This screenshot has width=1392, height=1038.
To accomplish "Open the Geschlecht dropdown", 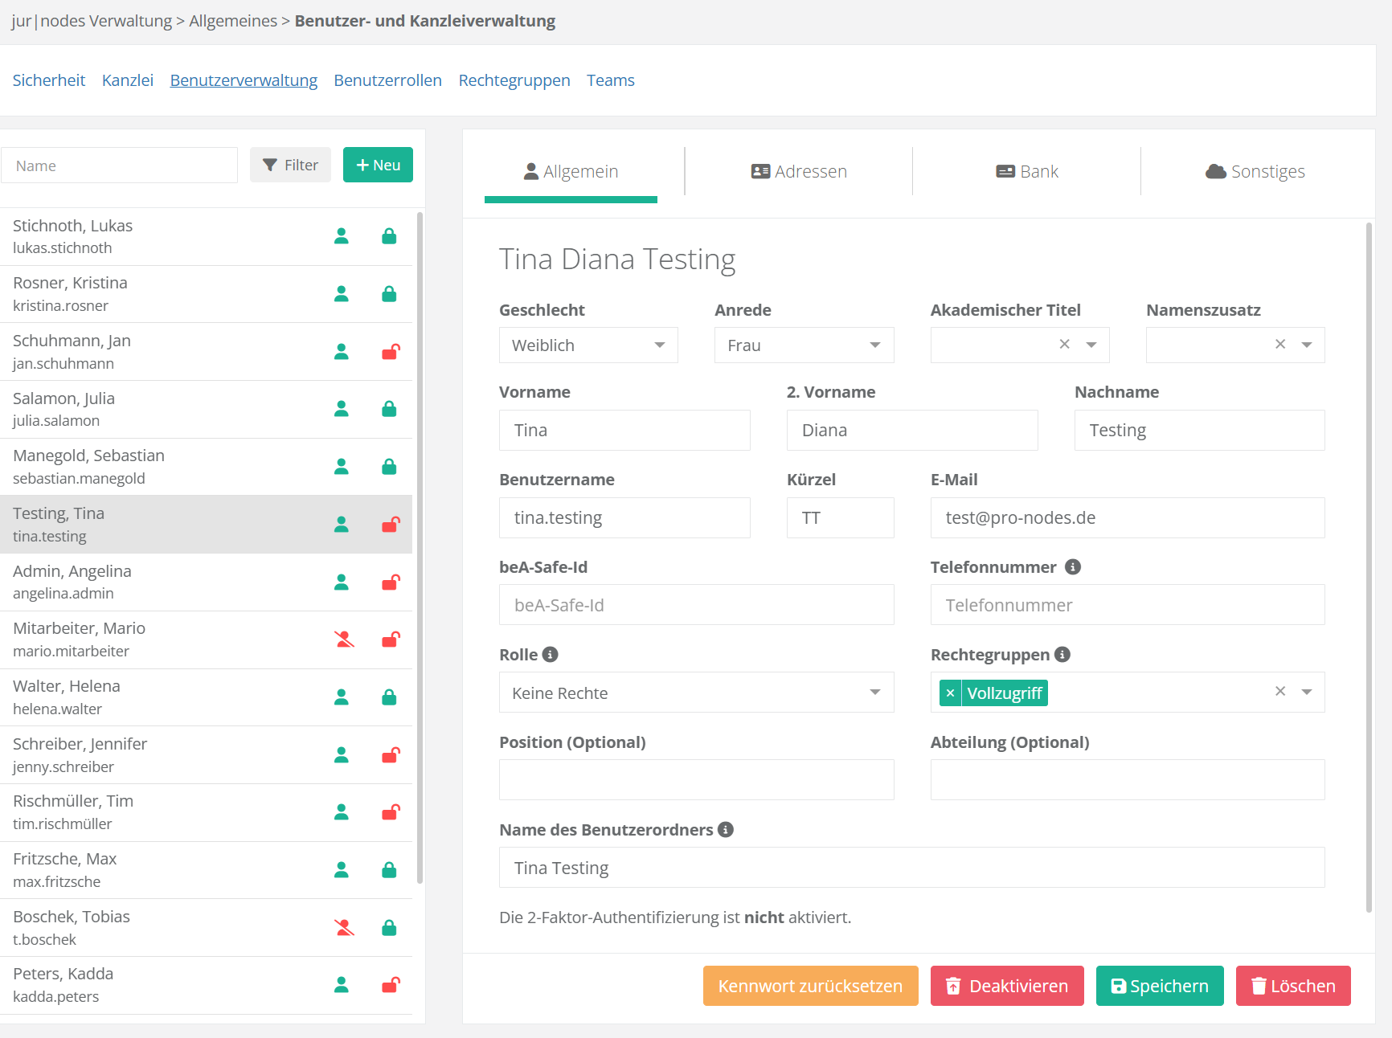I will pos(588,345).
